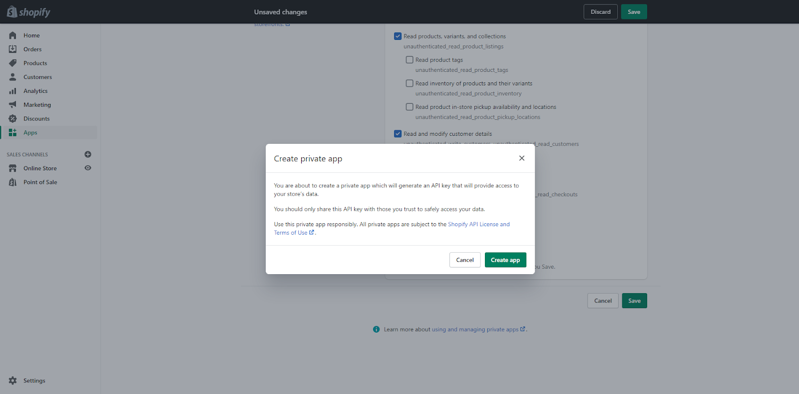The image size is (799, 394).
Task: Open Online Store sales channel
Action: point(40,168)
